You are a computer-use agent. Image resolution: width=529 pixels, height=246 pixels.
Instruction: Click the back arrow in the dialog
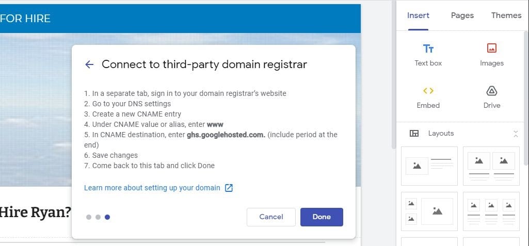tap(89, 64)
